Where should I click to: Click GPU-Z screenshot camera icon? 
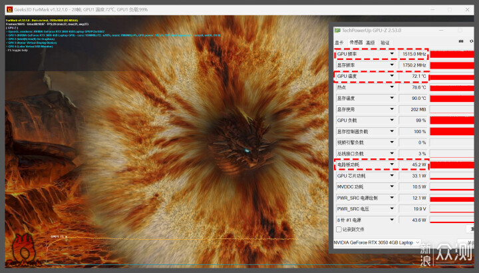pos(461,41)
